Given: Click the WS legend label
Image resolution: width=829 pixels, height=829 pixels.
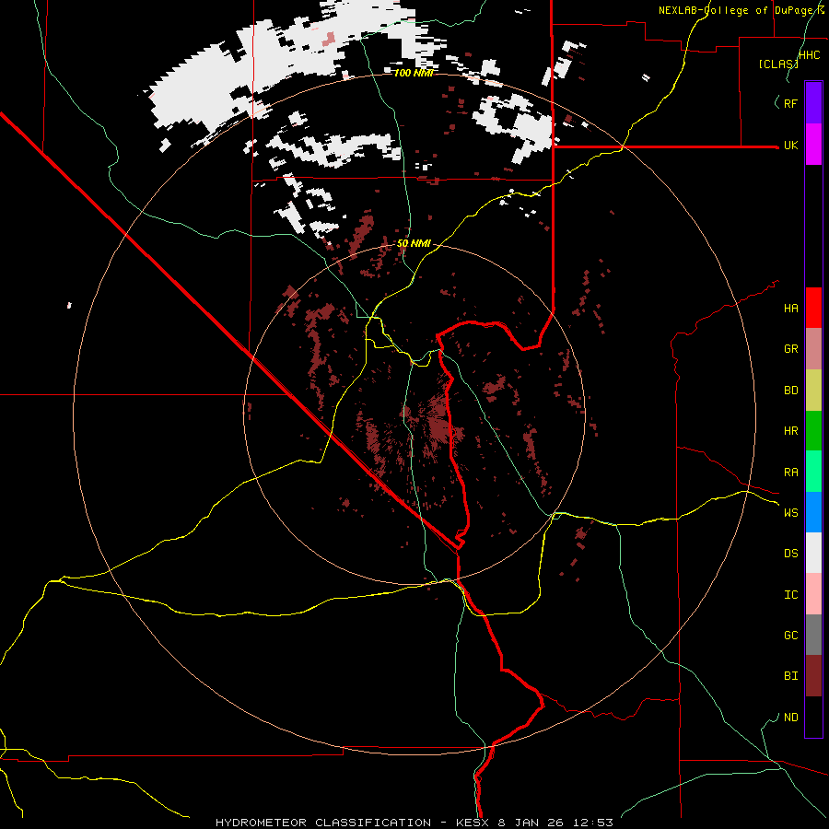Looking at the screenshot, I should 790,512.
